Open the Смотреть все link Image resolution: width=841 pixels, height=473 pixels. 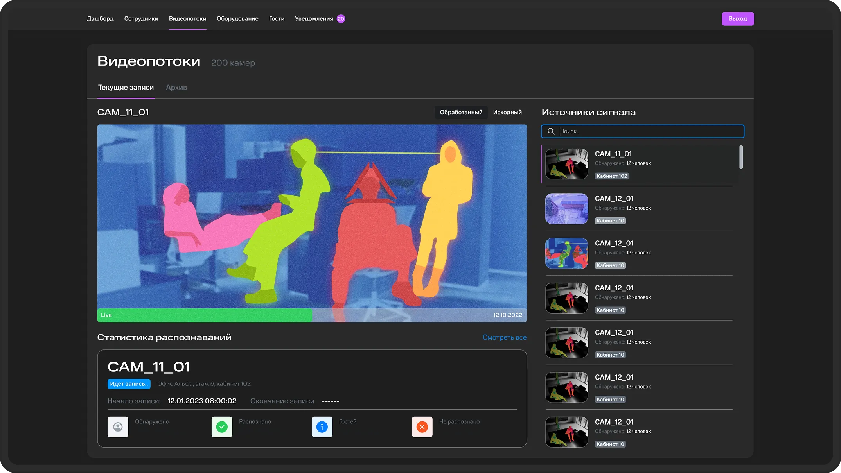(504, 337)
